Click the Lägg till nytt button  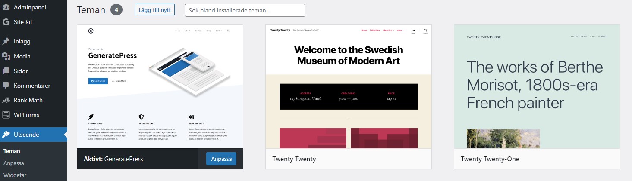point(154,9)
